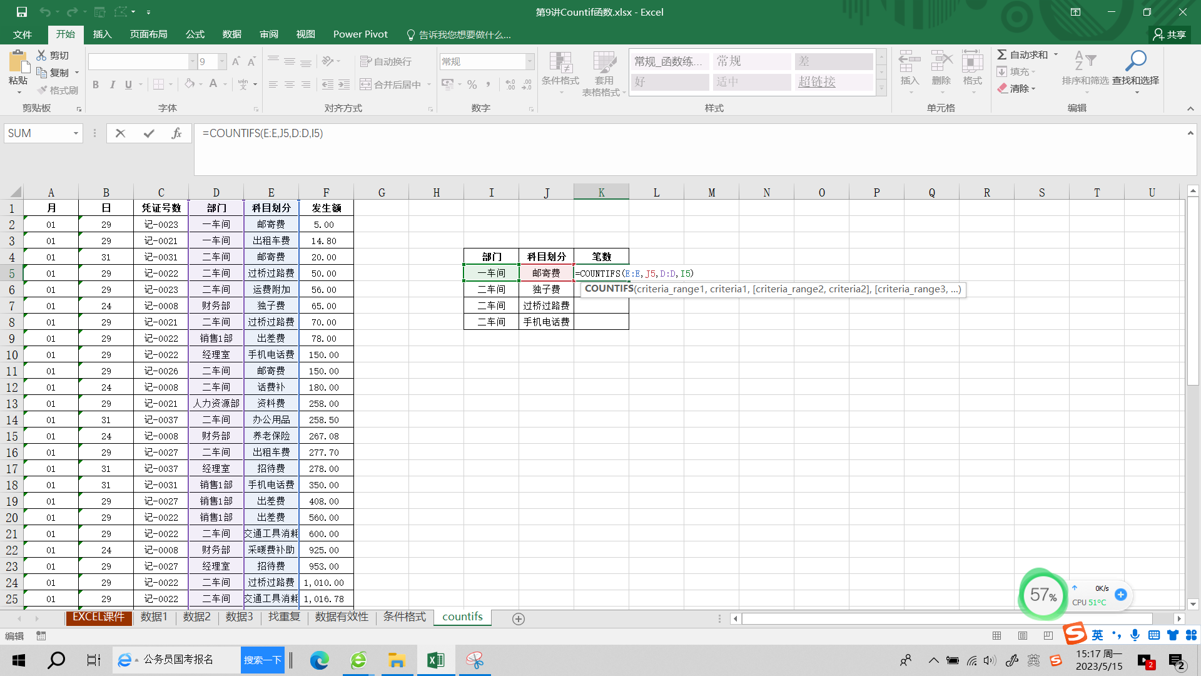1201x676 pixels.
Task: Confirm formula with checkmark Enter icon
Action: (x=149, y=133)
